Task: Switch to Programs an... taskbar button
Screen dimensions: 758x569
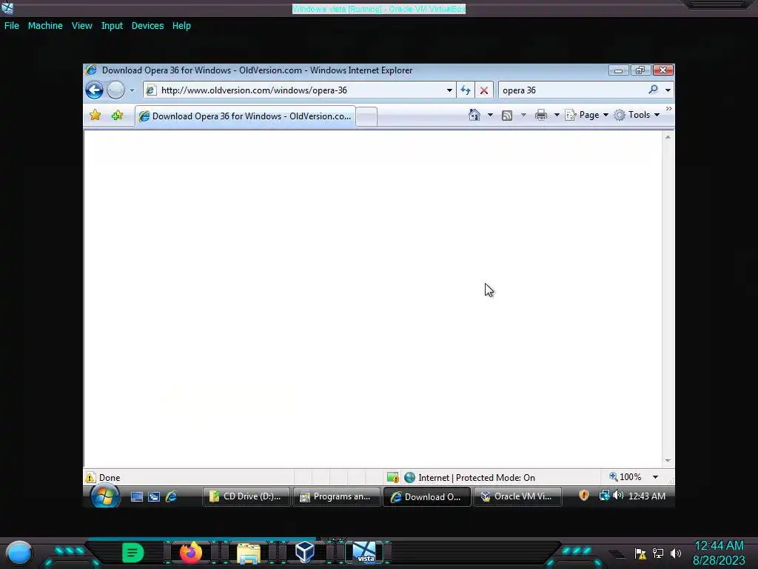Action: (337, 496)
